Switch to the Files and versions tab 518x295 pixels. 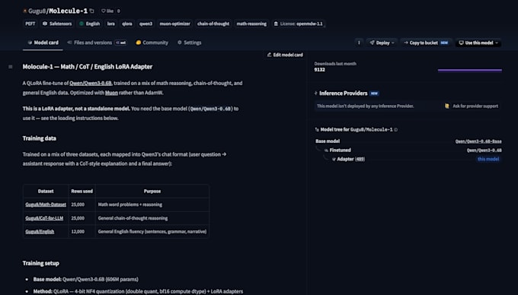97,43
